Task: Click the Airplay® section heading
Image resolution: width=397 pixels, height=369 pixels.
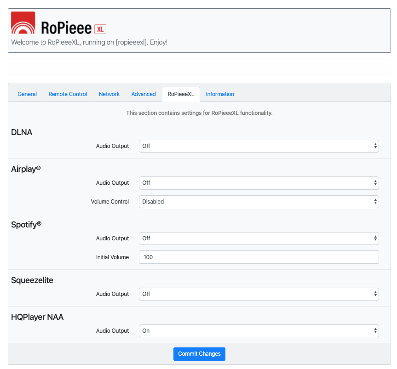Action: point(26,169)
